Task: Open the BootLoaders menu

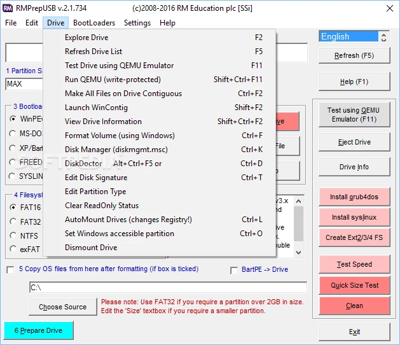Action: pyautogui.click(x=94, y=23)
